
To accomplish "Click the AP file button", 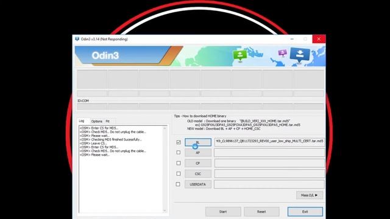I will click(x=198, y=153).
